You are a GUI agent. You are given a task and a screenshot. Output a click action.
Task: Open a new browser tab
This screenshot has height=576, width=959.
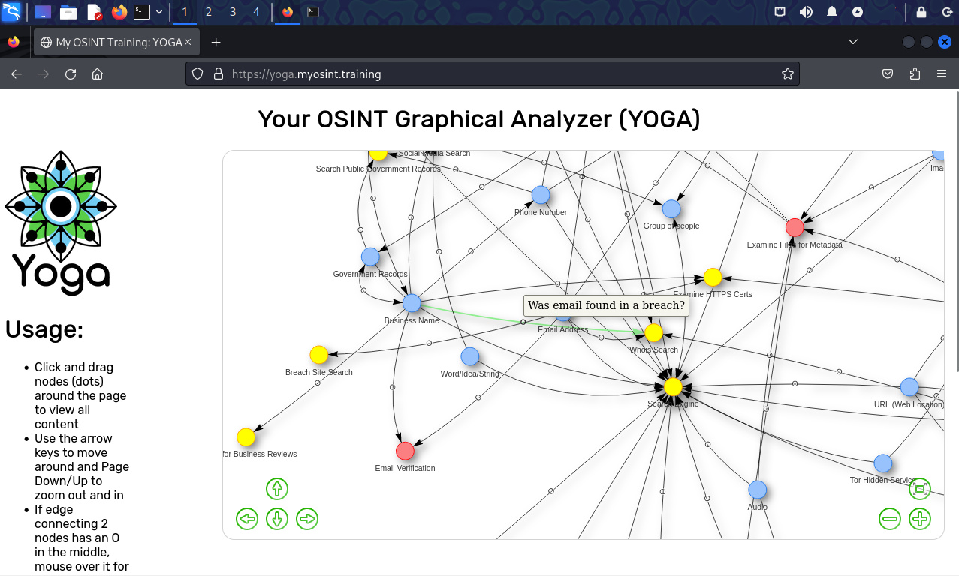tap(216, 42)
